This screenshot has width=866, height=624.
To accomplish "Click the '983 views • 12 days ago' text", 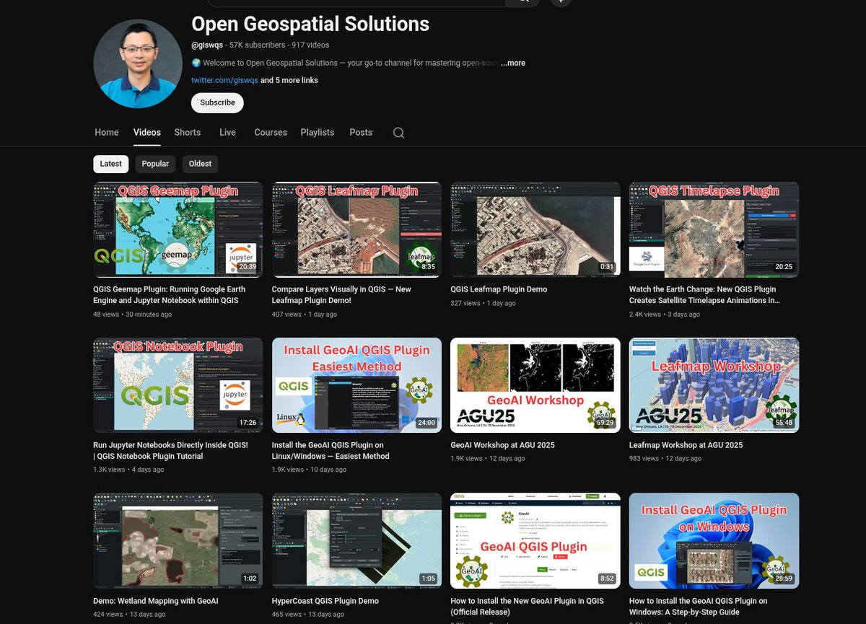I will (x=665, y=458).
